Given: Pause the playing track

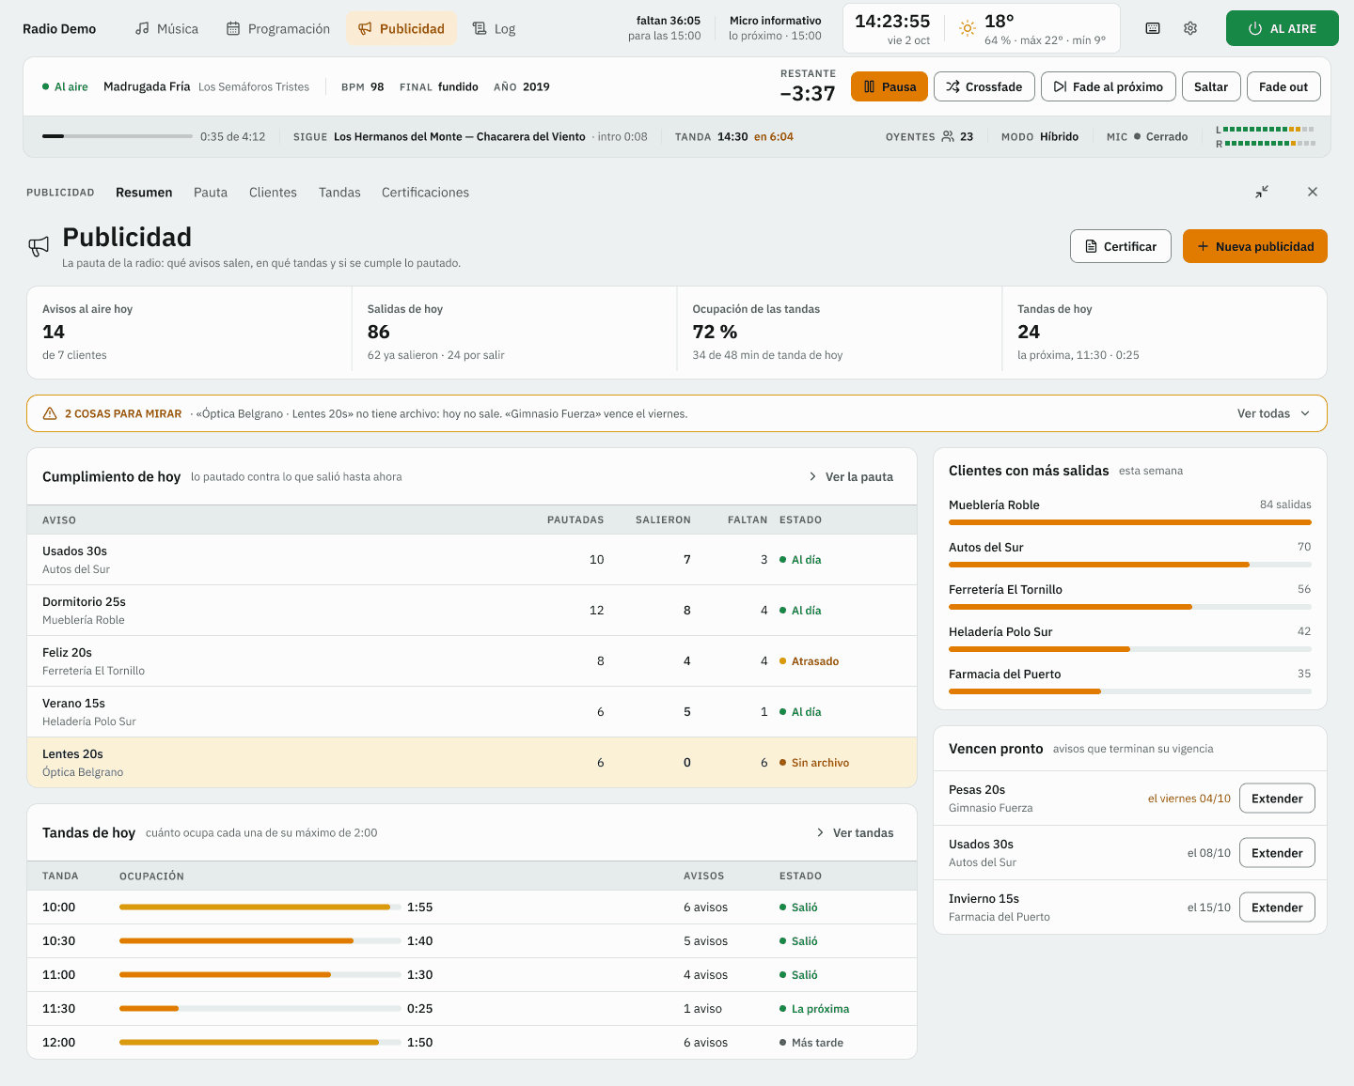Looking at the screenshot, I should point(890,86).
